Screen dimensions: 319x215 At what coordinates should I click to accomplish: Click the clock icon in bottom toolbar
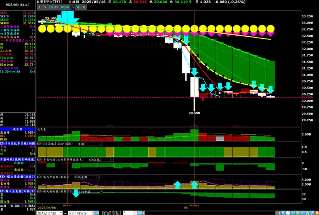288,213
